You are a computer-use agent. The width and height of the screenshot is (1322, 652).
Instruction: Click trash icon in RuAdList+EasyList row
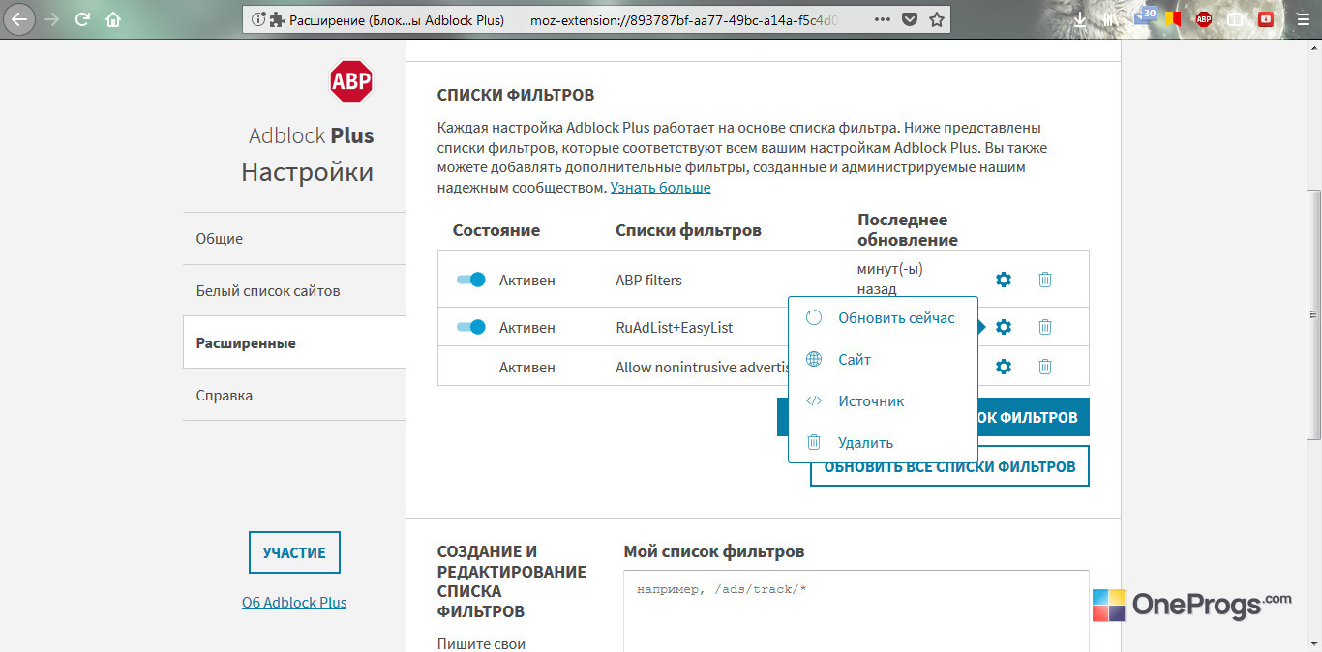(x=1045, y=327)
